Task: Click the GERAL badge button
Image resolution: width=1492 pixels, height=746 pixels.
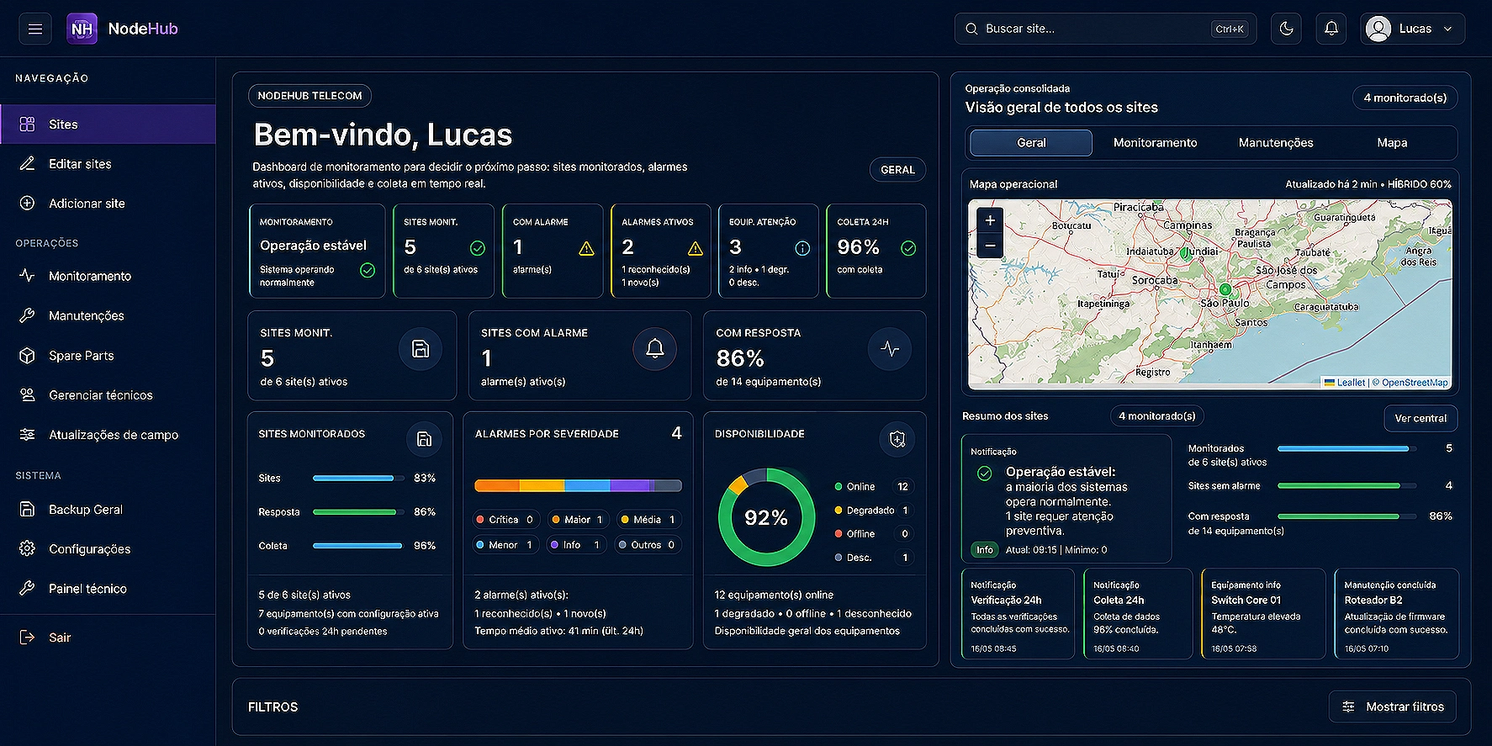Action: (x=897, y=170)
